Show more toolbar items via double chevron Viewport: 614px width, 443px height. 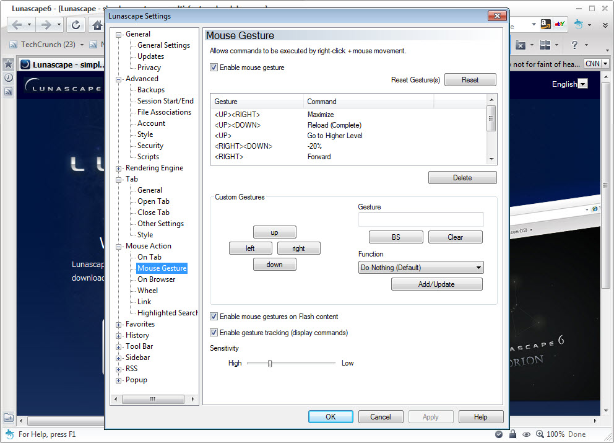coord(605,25)
